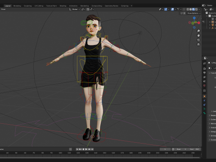Open the Render properties tab
This screenshot has width=216, height=162.
(x=204, y=69)
